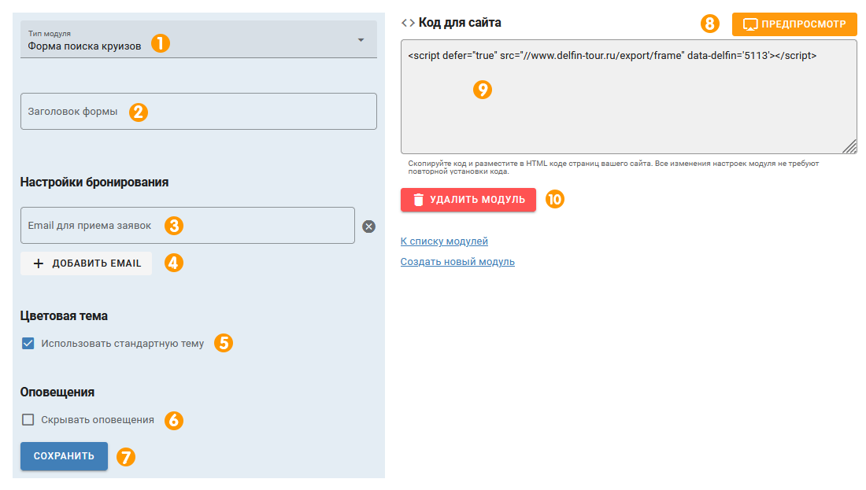This screenshot has width=866, height=490.
Task: Click the orange number 9 marker
Action: [483, 90]
